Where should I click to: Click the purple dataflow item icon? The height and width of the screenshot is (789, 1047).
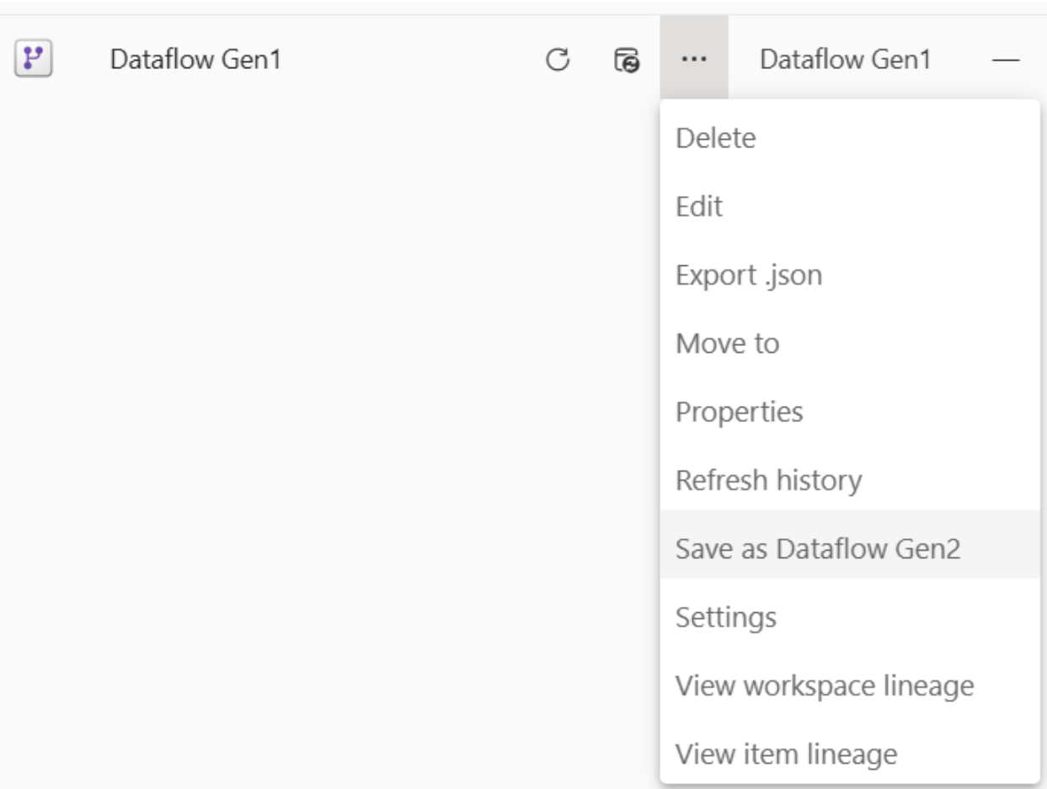tap(34, 59)
